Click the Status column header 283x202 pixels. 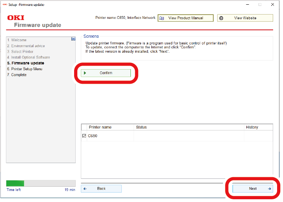[x=141, y=127]
